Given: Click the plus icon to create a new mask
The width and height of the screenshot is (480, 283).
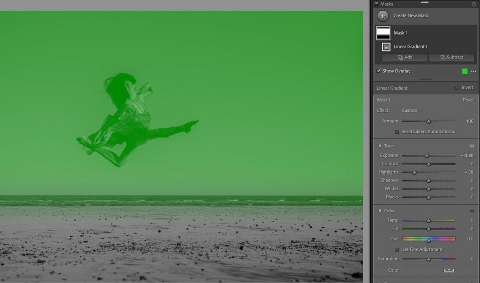Looking at the screenshot, I should tap(383, 15).
